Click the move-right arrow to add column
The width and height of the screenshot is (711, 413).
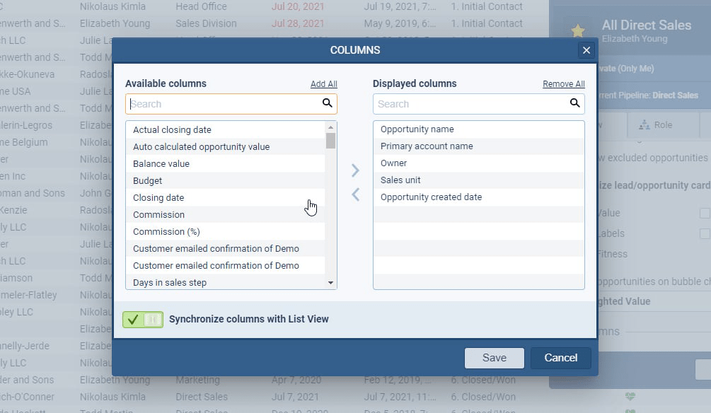coord(355,170)
